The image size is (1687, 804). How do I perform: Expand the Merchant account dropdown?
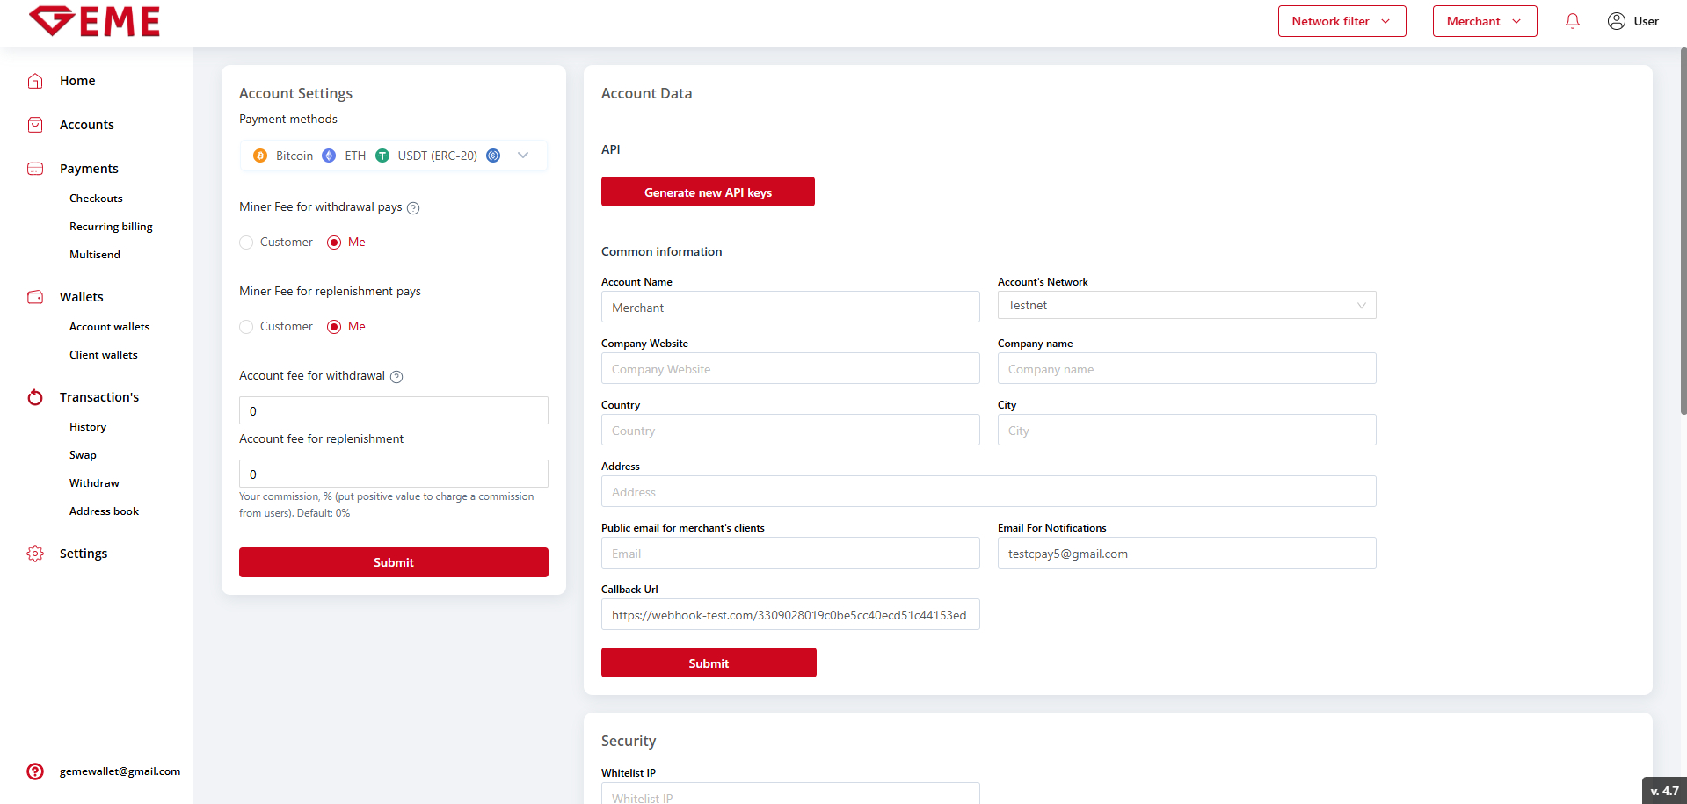click(1484, 21)
